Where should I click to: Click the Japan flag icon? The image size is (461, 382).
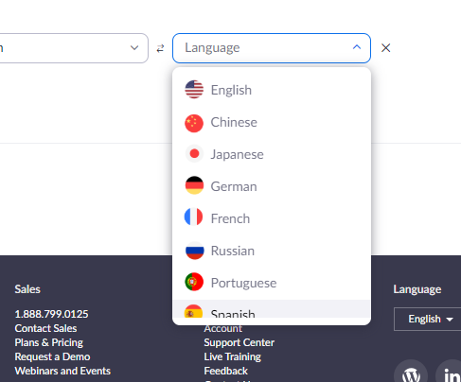point(194,154)
